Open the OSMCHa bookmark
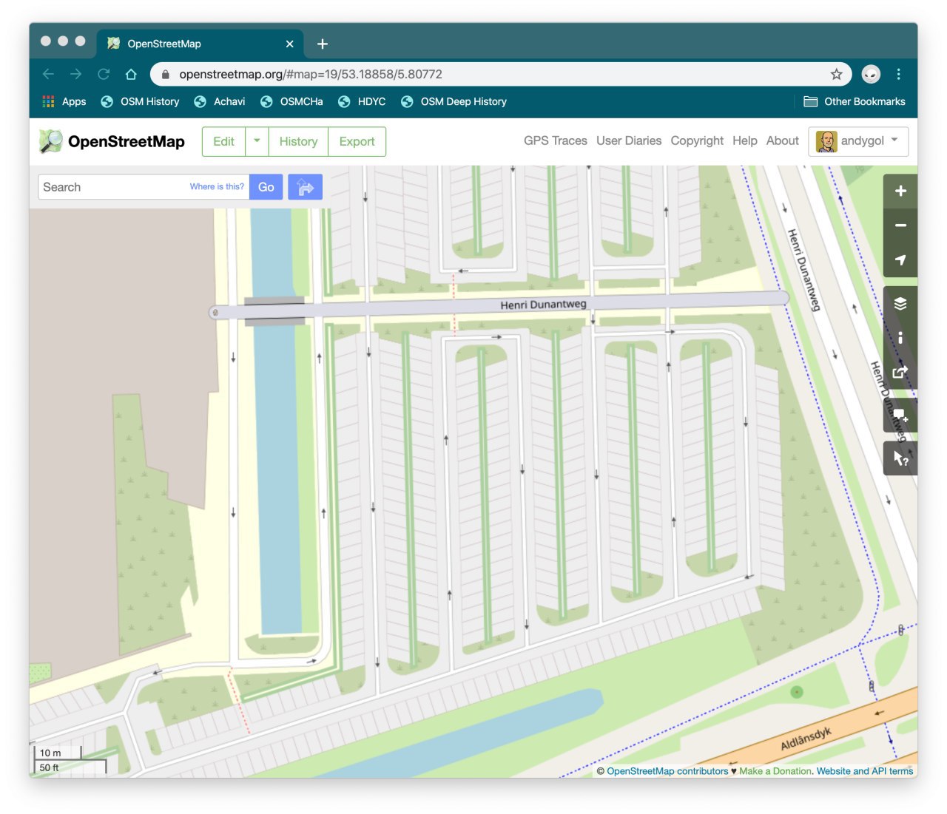 (291, 101)
